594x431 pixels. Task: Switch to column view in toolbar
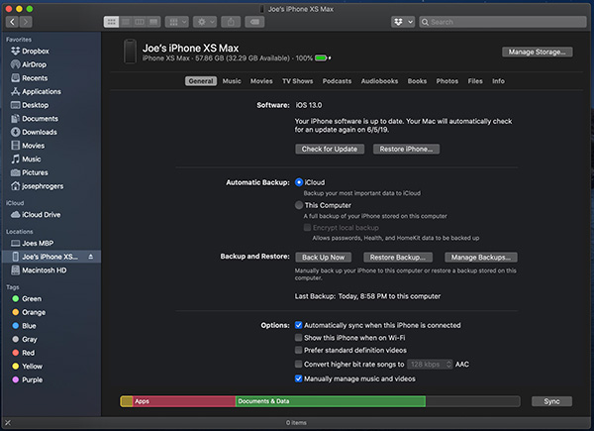pos(140,22)
